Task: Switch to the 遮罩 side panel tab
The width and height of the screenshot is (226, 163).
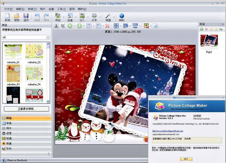Action: coord(26,133)
